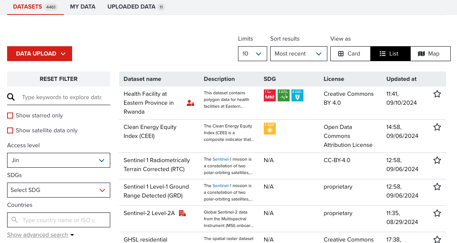457x243 pixels.
Task: Click the SDG 7 badge on Clean Energy Equity Index
Action: tap(269, 128)
